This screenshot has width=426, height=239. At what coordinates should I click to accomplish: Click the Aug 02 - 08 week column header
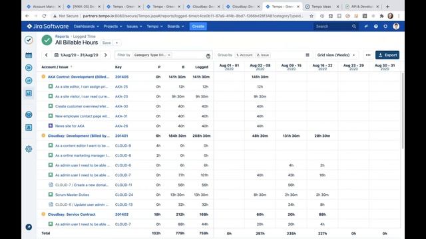pos(260,67)
